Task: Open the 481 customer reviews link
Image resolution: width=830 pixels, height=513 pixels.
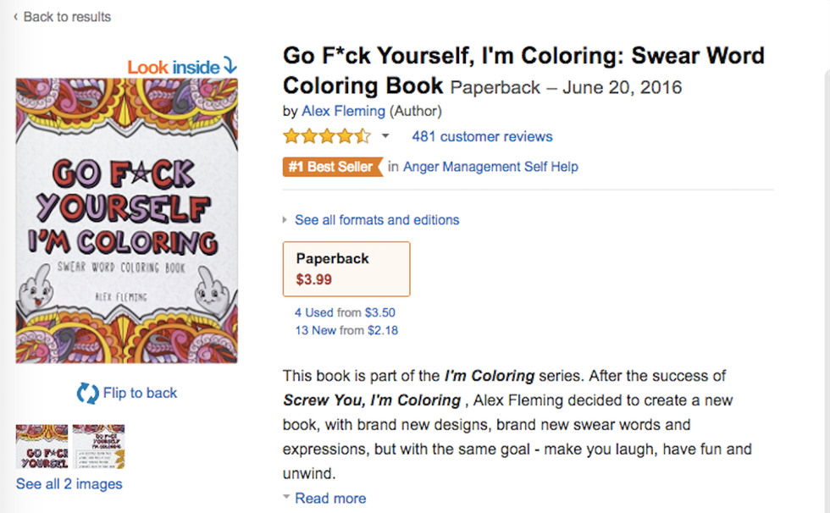Action: pos(482,136)
